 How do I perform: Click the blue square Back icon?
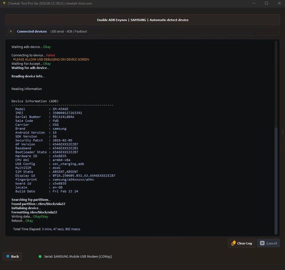coord(8,256)
